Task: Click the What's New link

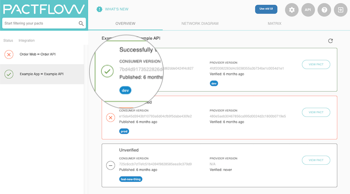Action: click(x=117, y=9)
